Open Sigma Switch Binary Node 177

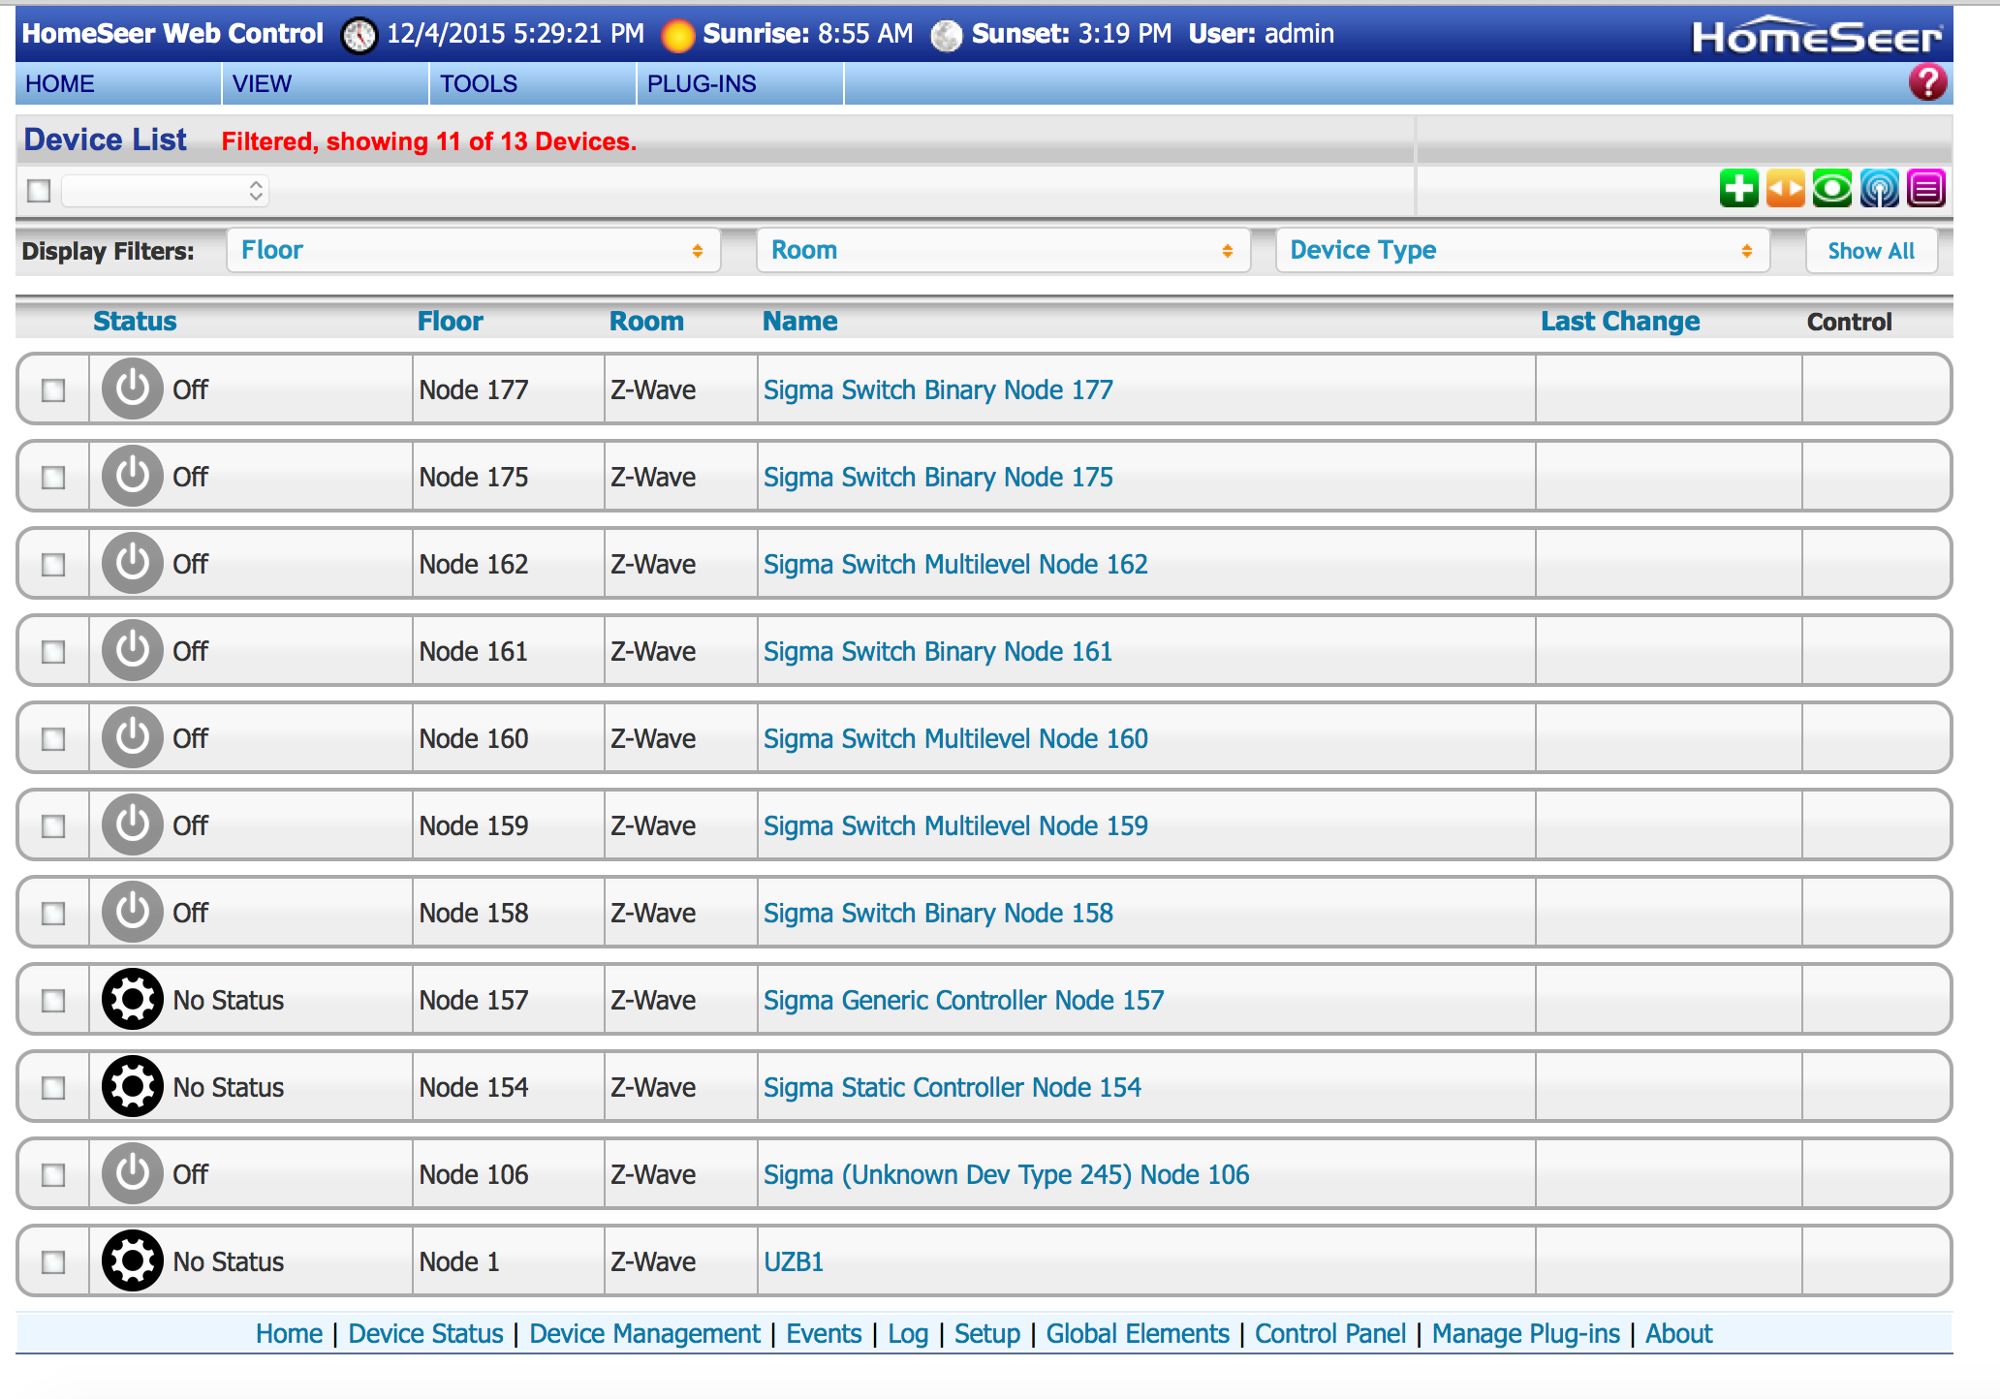(938, 389)
